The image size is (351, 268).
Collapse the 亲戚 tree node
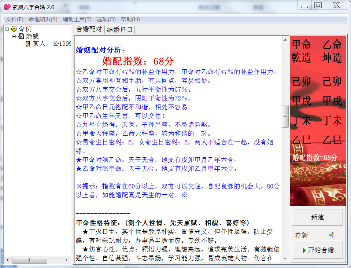[14, 36]
